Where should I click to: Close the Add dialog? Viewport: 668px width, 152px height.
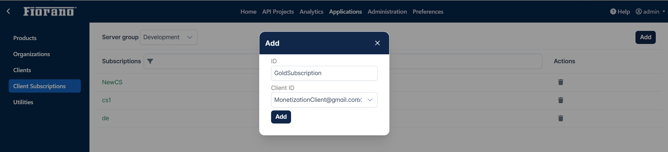coord(377,43)
